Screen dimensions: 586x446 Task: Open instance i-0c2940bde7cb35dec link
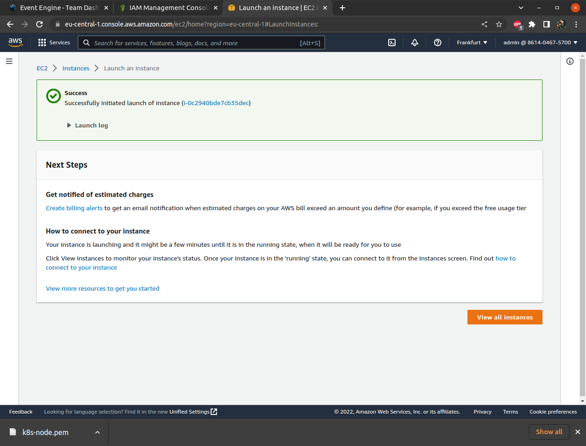(216, 103)
